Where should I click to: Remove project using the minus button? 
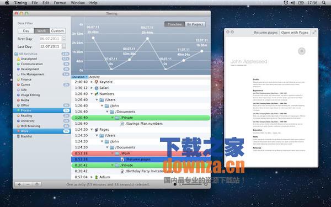tap(28, 184)
